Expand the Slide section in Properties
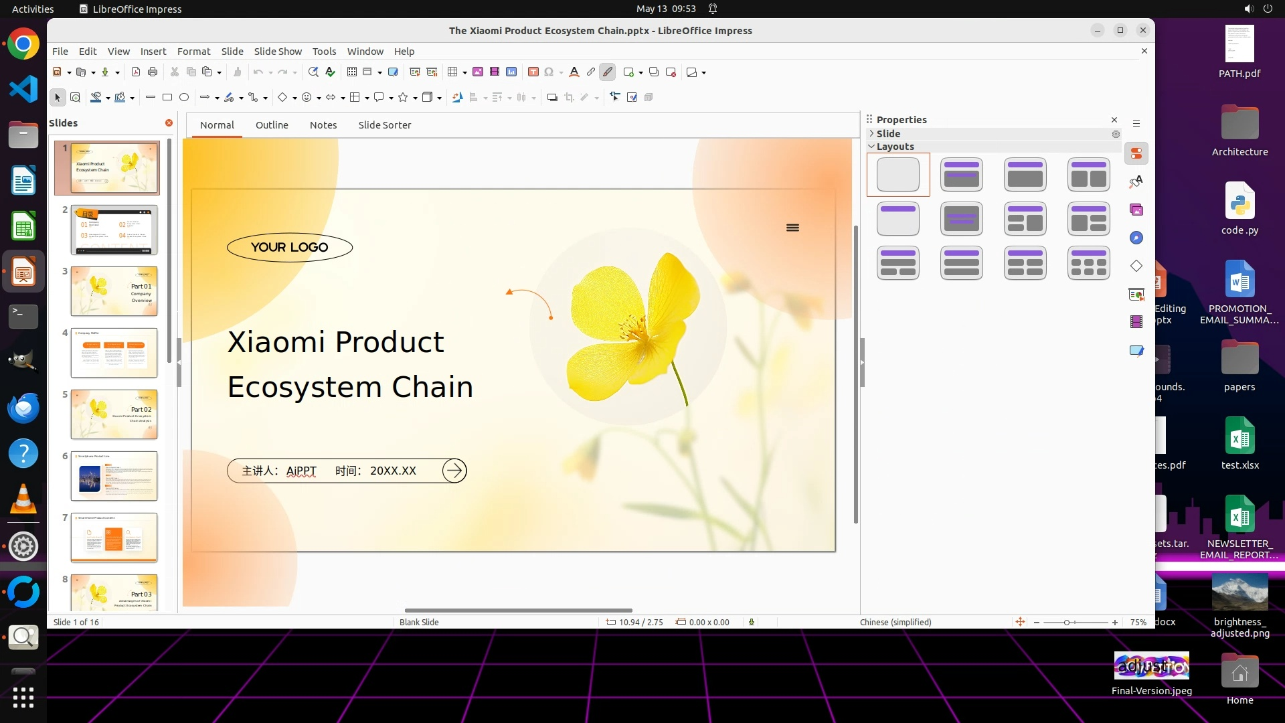Image resolution: width=1285 pixels, height=723 pixels. pyautogui.click(x=888, y=134)
